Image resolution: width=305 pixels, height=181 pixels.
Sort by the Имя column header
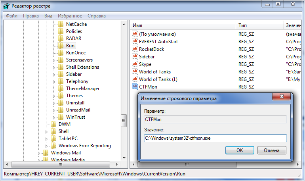click(x=183, y=25)
